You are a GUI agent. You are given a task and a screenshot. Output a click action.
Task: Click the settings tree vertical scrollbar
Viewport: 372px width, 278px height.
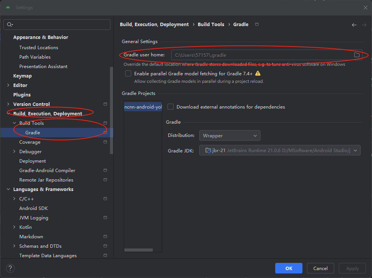tap(112, 110)
